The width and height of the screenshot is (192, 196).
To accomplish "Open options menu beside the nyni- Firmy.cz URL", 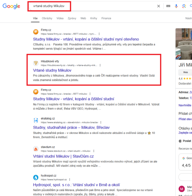I will [x=99, y=34].
